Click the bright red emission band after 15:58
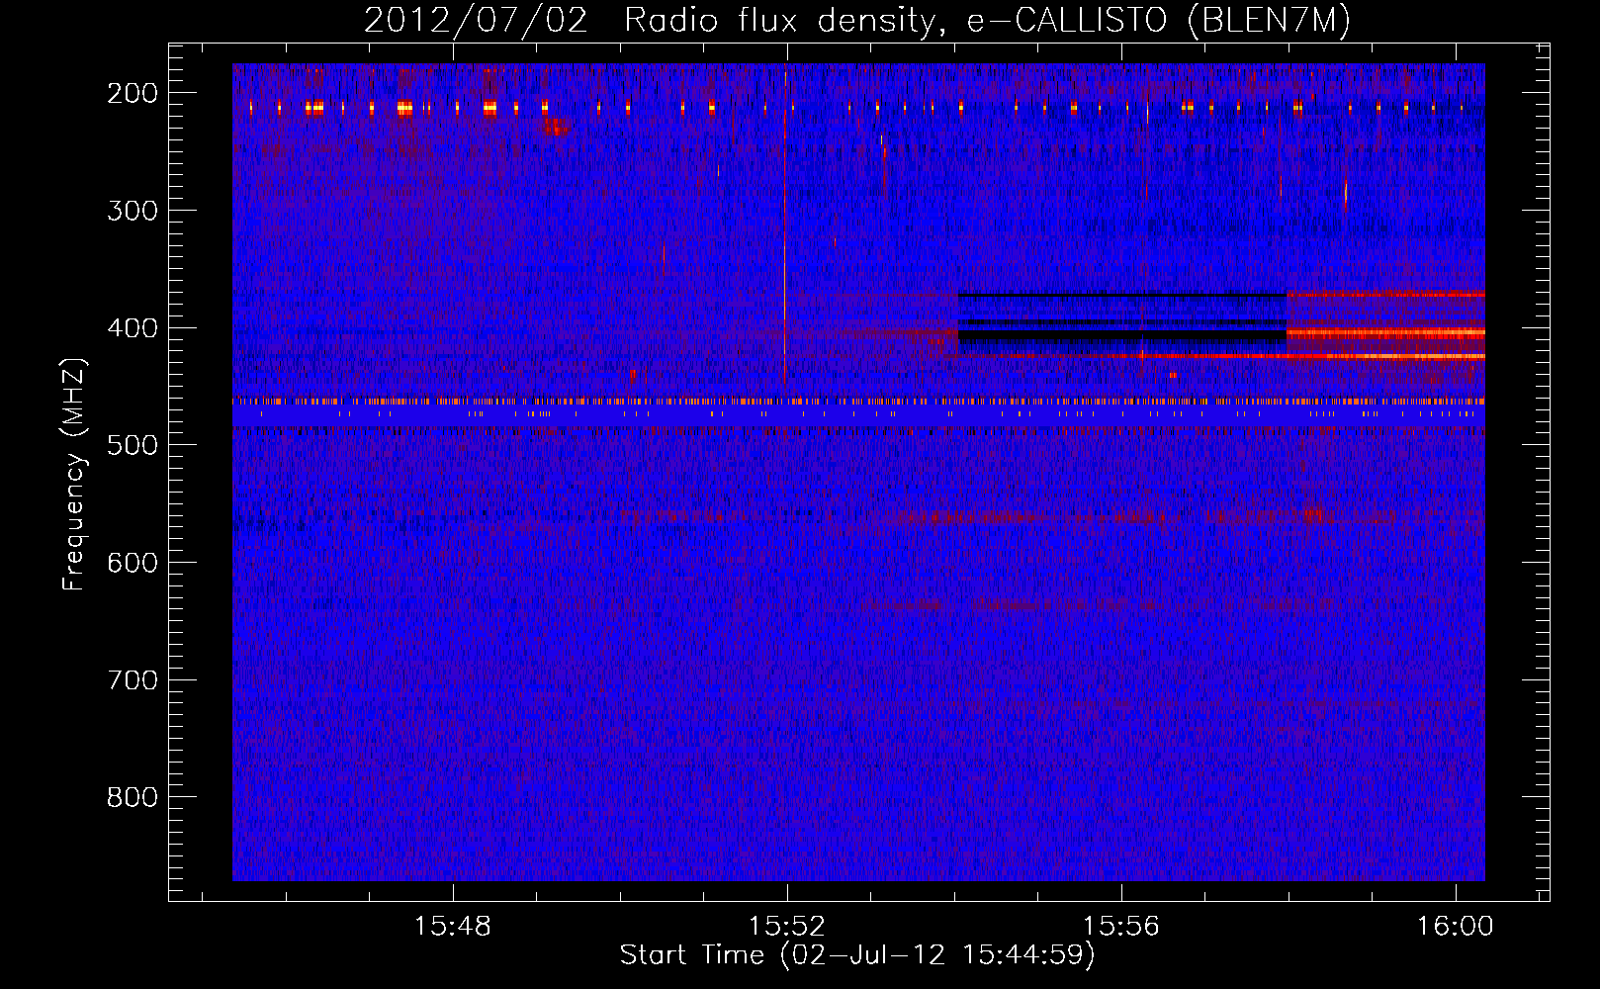The image size is (1600, 989). pos(1385,334)
